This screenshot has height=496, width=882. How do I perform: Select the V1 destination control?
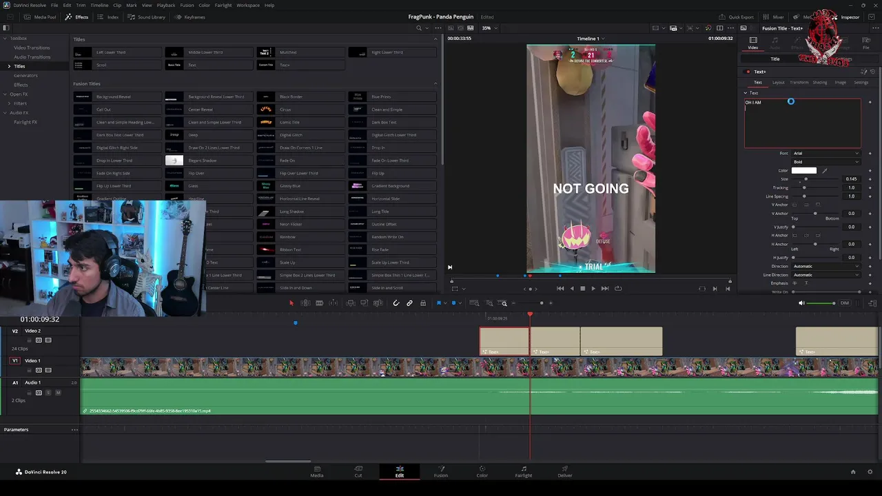click(x=15, y=360)
